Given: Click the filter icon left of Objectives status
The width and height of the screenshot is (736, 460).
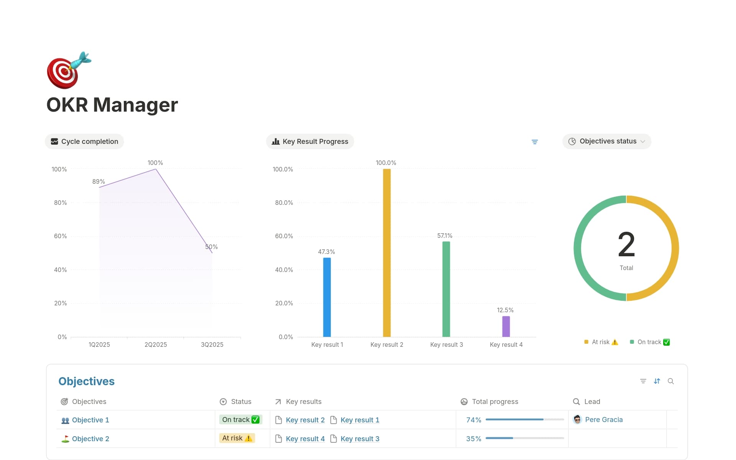Looking at the screenshot, I should (535, 142).
